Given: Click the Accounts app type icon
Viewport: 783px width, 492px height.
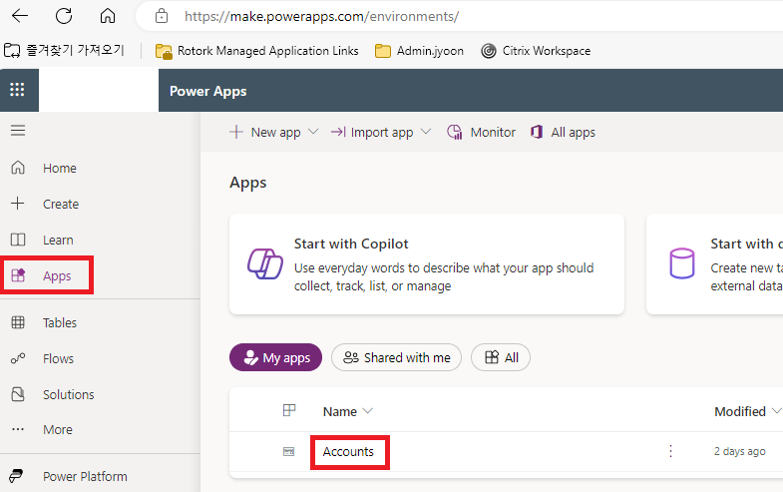Looking at the screenshot, I should 288,451.
